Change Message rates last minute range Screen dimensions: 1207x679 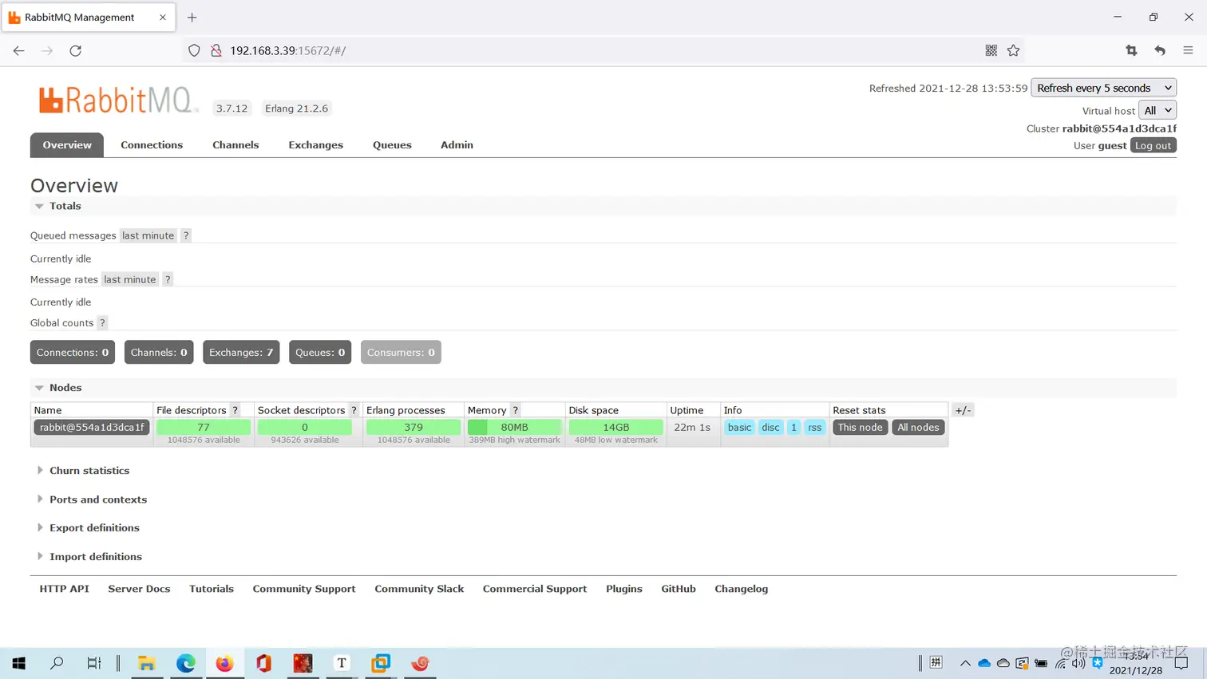(129, 279)
